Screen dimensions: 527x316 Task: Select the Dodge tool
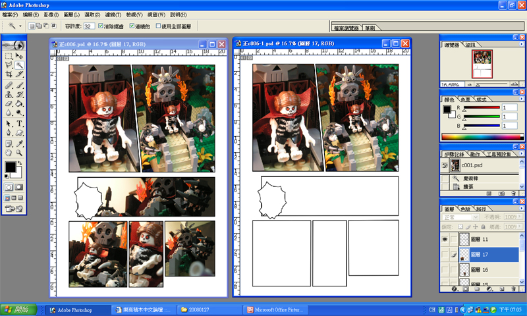click(x=19, y=113)
